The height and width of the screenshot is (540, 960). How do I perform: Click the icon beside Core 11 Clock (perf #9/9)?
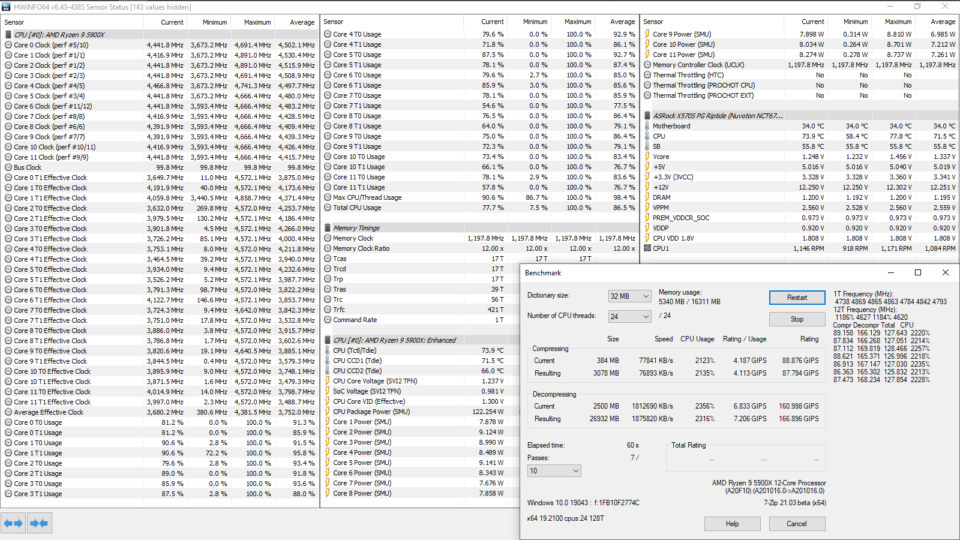point(8,157)
